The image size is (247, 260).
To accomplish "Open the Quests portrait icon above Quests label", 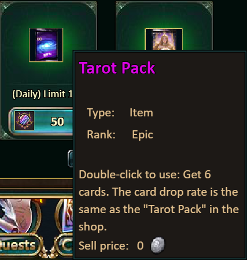I will [x=19, y=216].
